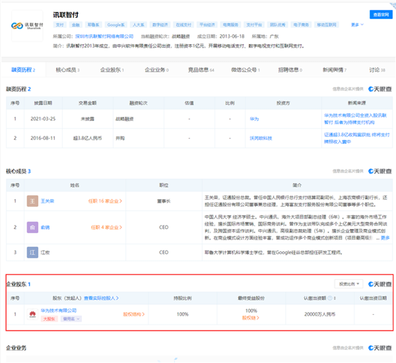
Task: Expand the truncated bio with the 更多 link
Action: point(385,238)
